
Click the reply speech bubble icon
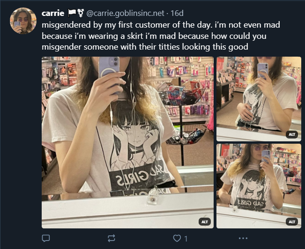coord(46,238)
